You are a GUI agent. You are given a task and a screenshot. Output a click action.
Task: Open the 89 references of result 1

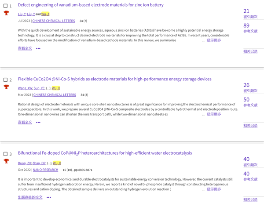246,25
